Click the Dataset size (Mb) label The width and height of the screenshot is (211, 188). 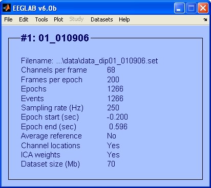[x=50, y=164]
